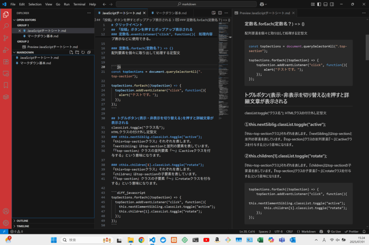
Task: Open more actions menu for code editor group
Action: click(226, 13)
